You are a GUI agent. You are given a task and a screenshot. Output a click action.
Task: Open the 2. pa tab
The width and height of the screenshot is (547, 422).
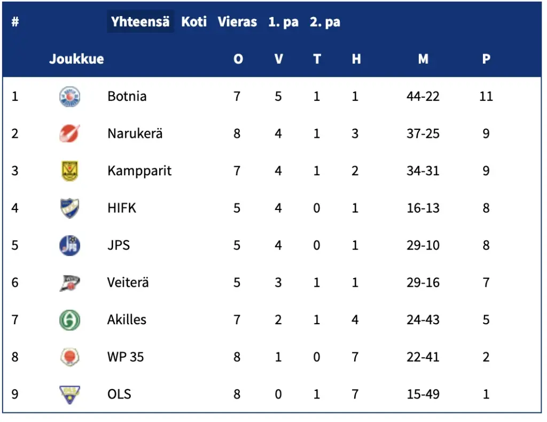(325, 22)
